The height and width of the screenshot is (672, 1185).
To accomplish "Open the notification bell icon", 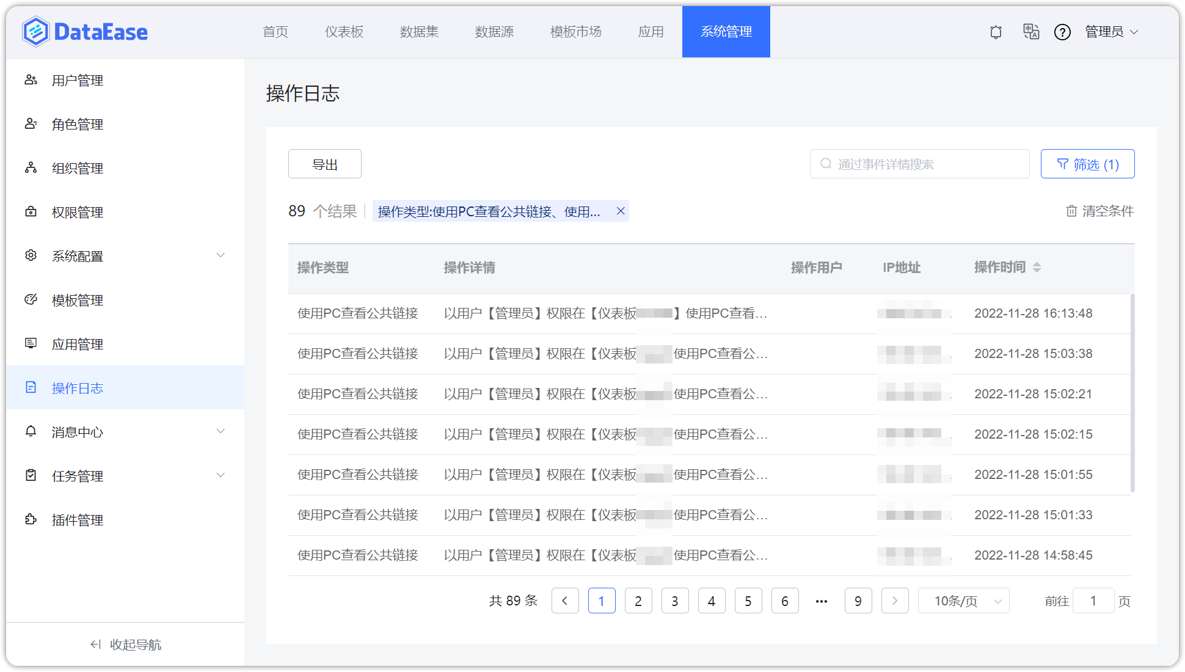I will tap(996, 32).
